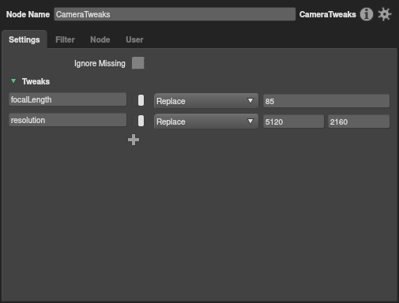Open the gear settings menu icon
This screenshot has height=303, width=399.
(385, 14)
